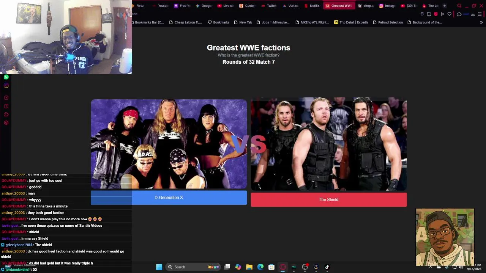
Task: Open MKE to ATL Flight bookmark
Action: (x=312, y=22)
